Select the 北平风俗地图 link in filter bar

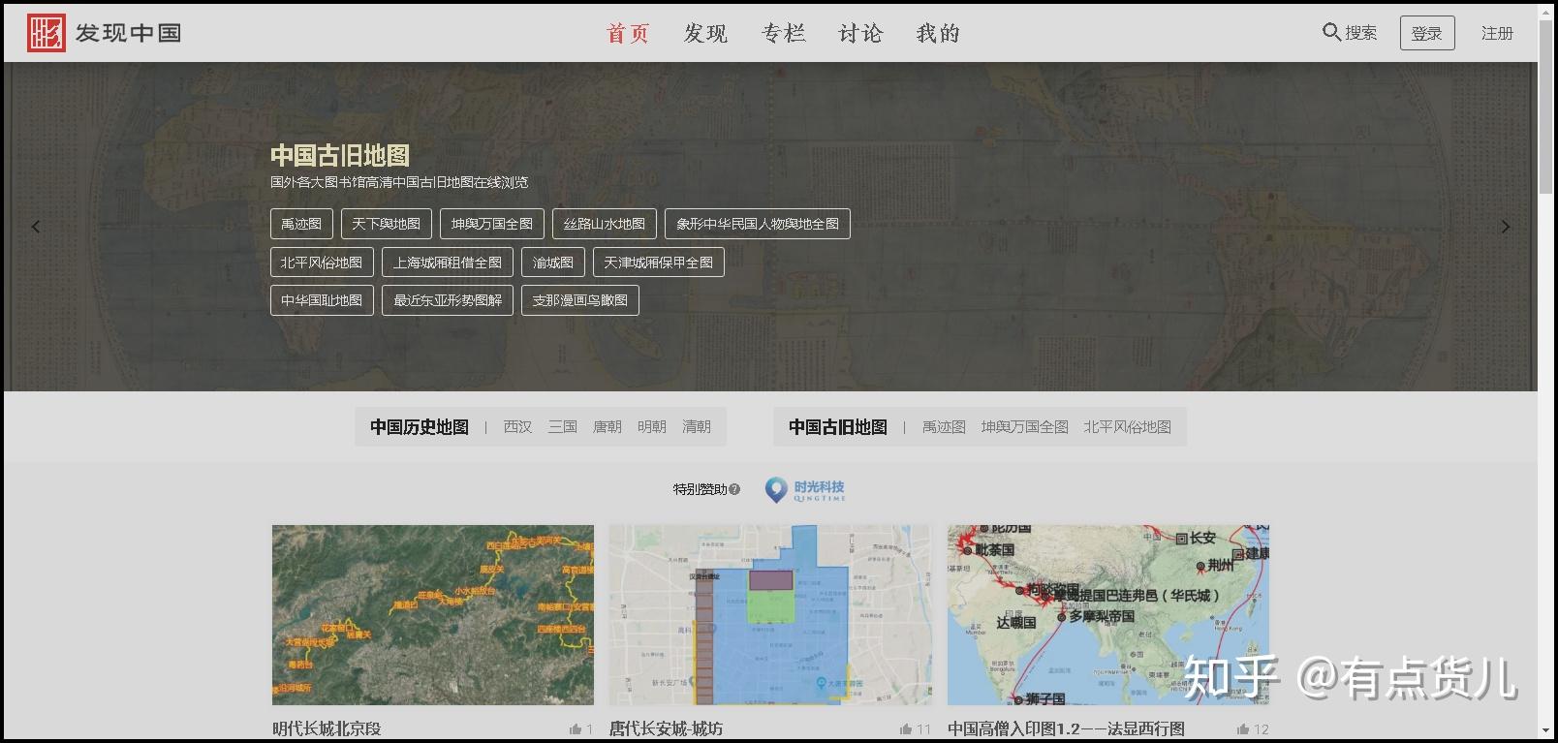click(x=1128, y=427)
